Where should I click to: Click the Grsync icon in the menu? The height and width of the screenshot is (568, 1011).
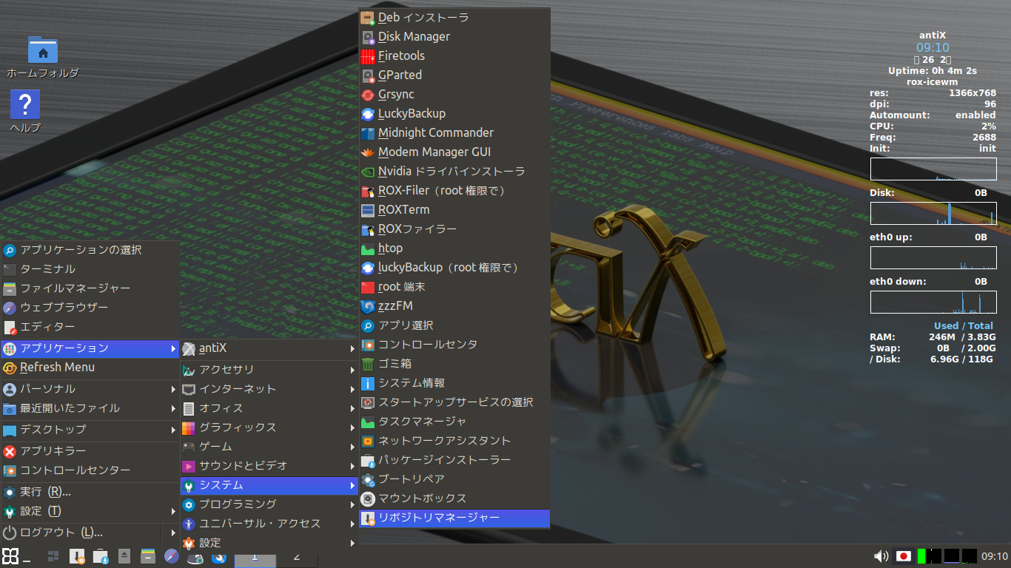pyautogui.click(x=368, y=94)
